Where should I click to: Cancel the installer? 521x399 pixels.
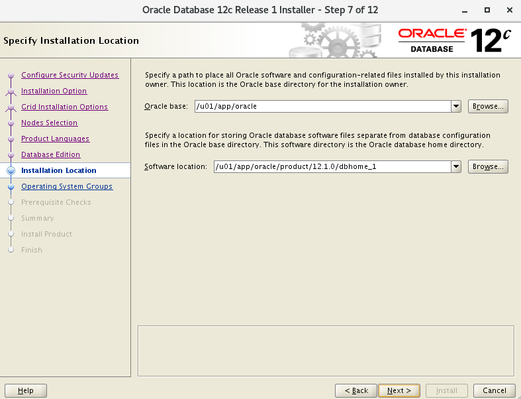pyautogui.click(x=494, y=390)
